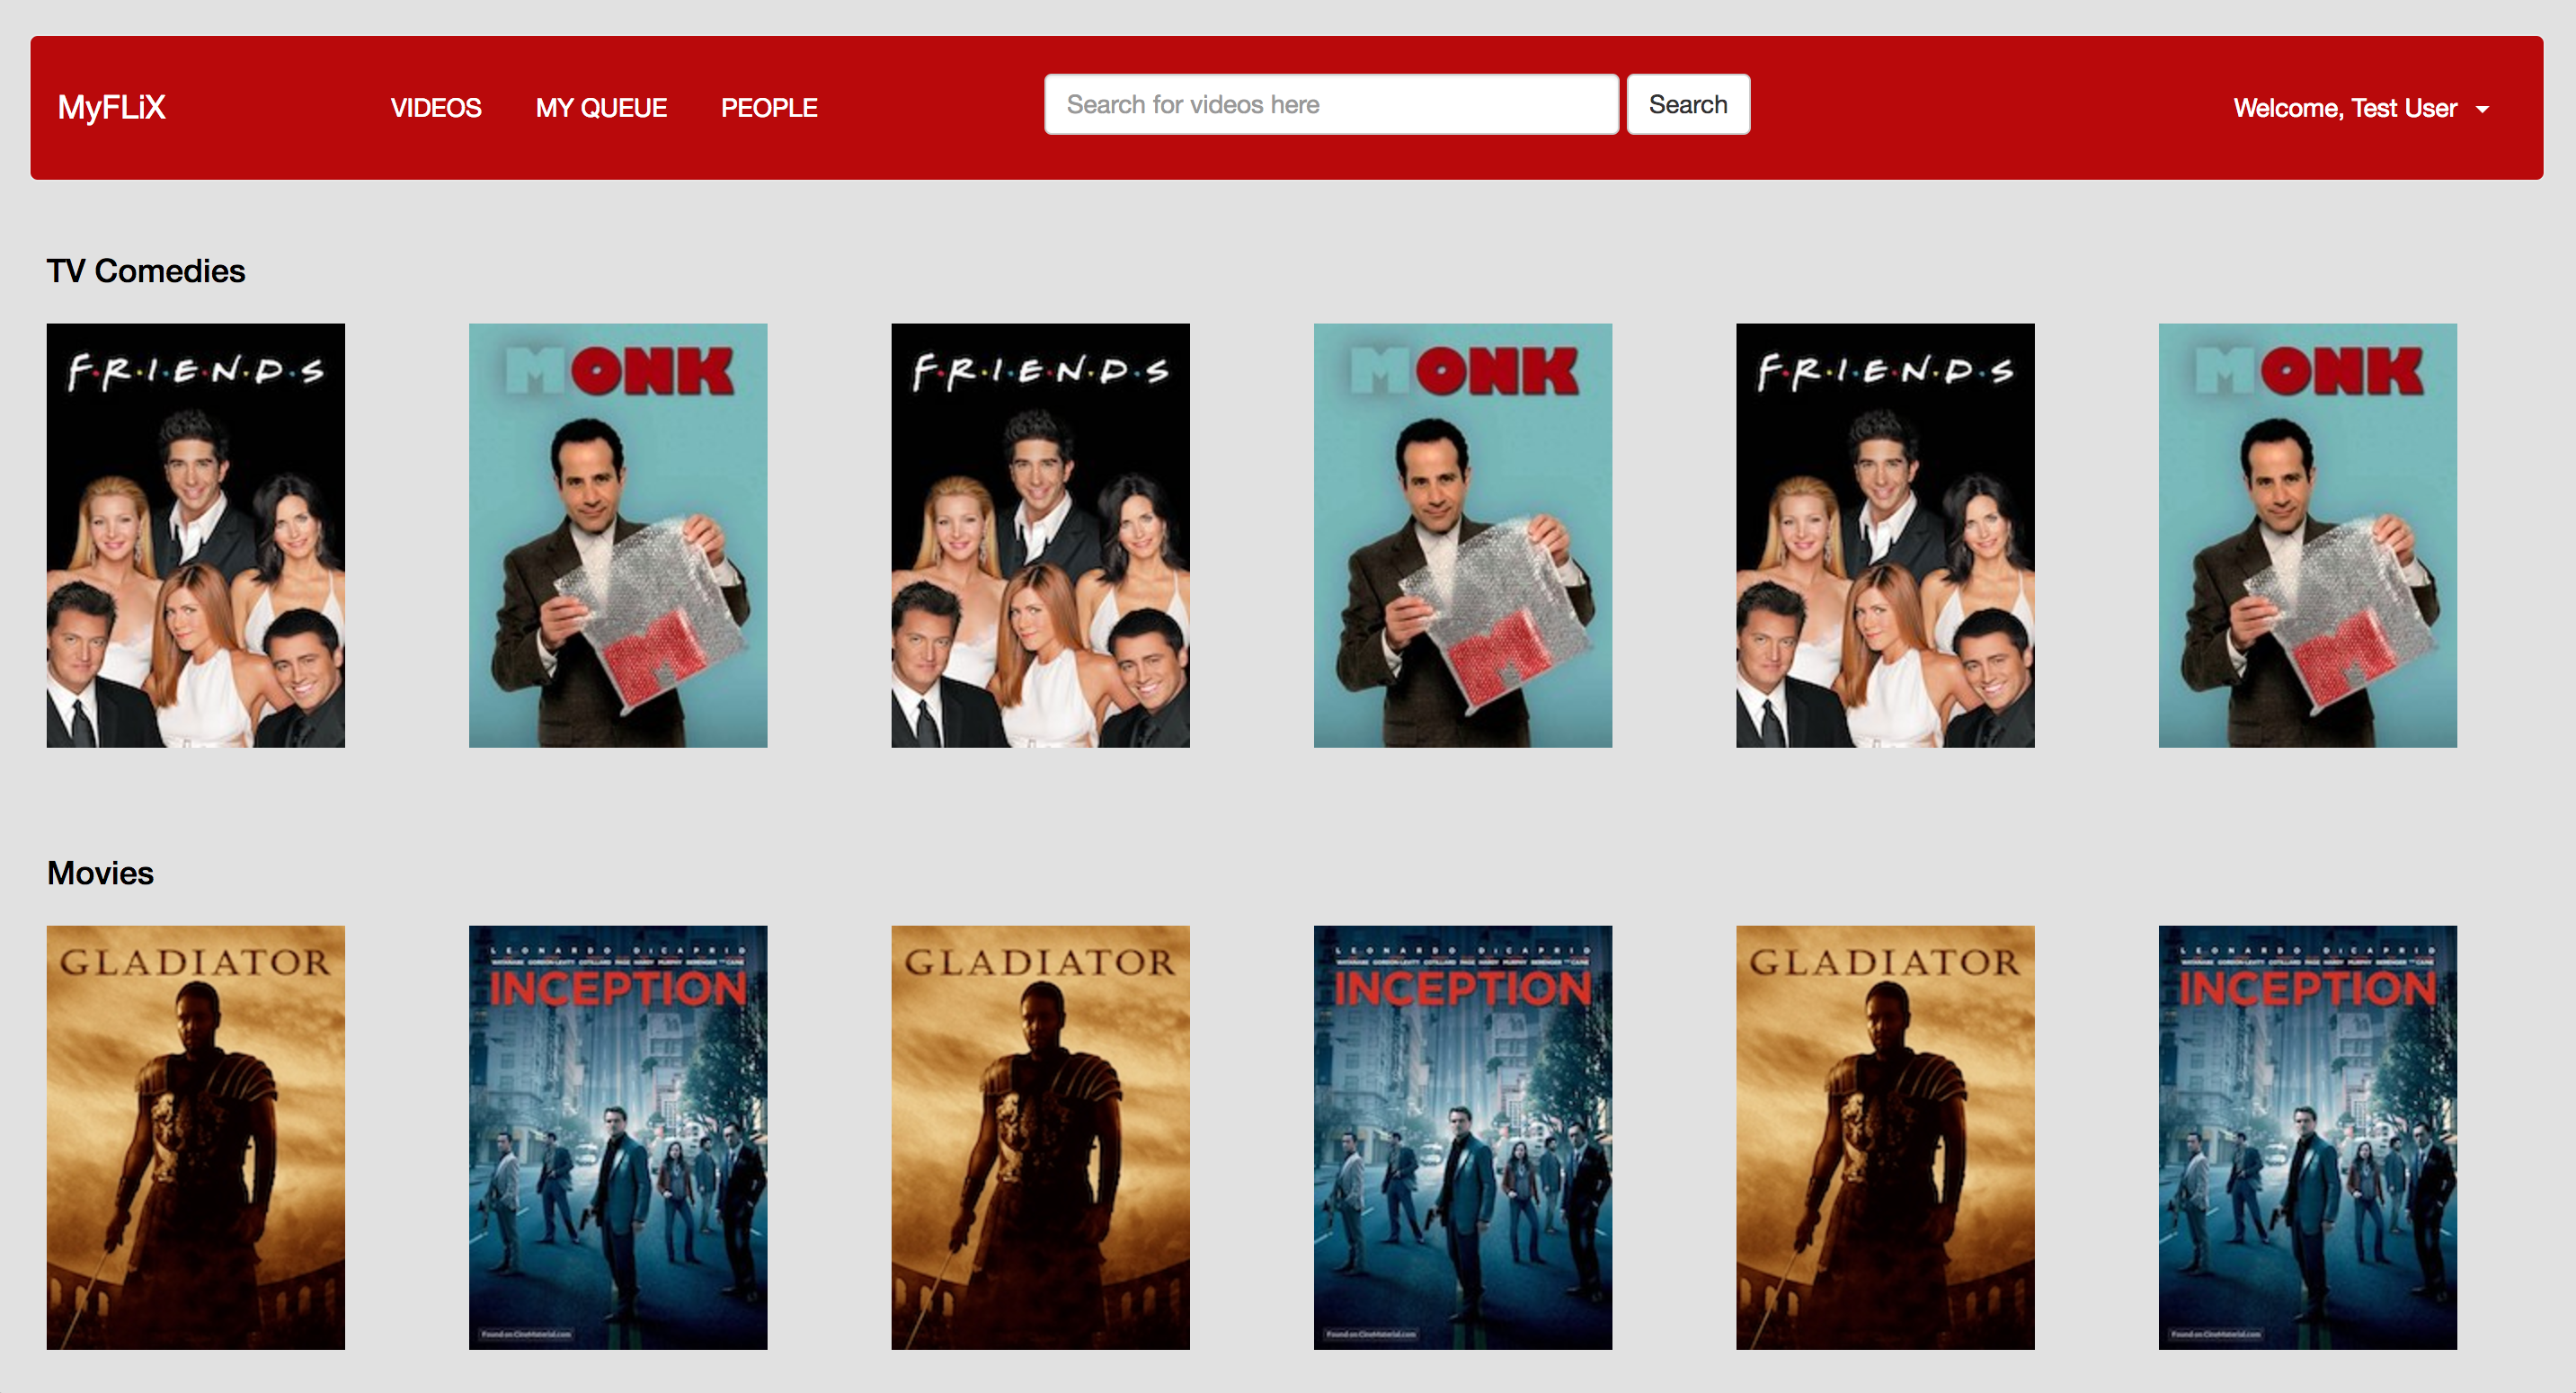Open the first Inception poster

[x=618, y=1137]
